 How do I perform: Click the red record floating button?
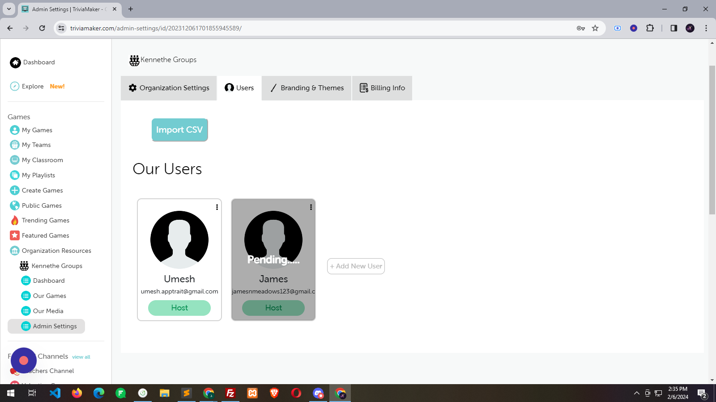pyautogui.click(x=24, y=360)
